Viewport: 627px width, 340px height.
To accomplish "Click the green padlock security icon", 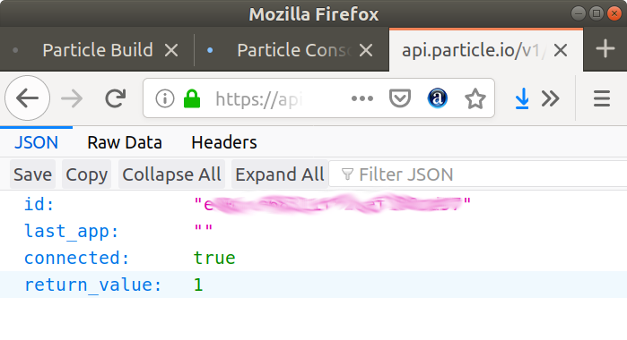I will pos(192,98).
